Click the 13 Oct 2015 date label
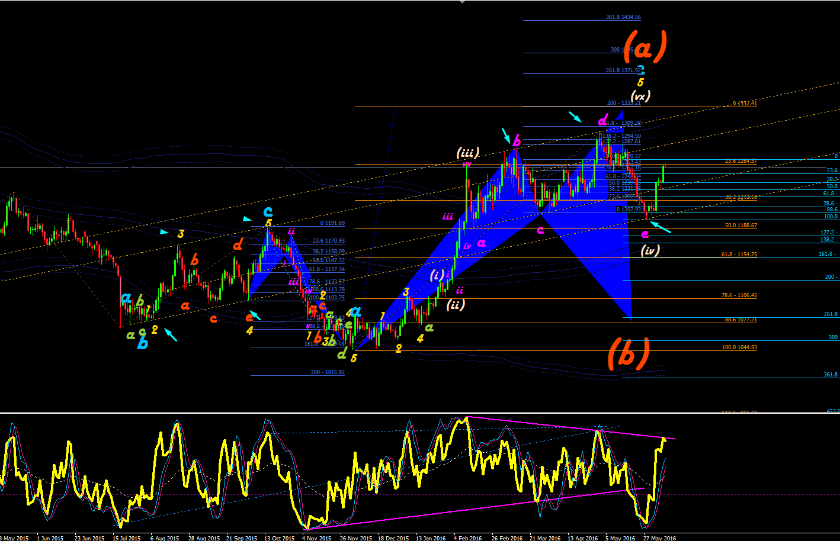Screen dimensions: 840x541 pyautogui.click(x=280, y=538)
